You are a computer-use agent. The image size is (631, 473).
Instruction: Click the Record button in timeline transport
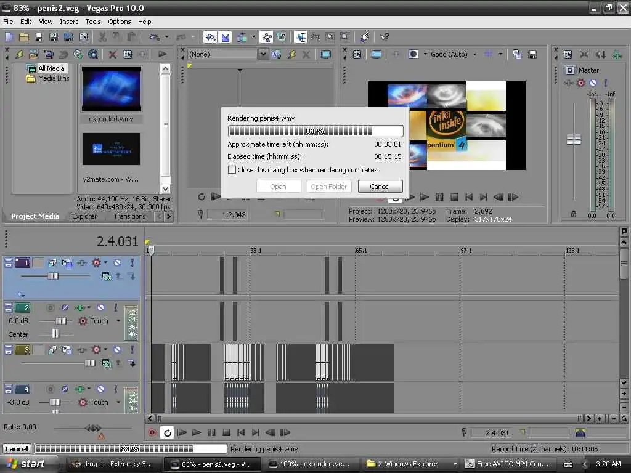coord(152,432)
